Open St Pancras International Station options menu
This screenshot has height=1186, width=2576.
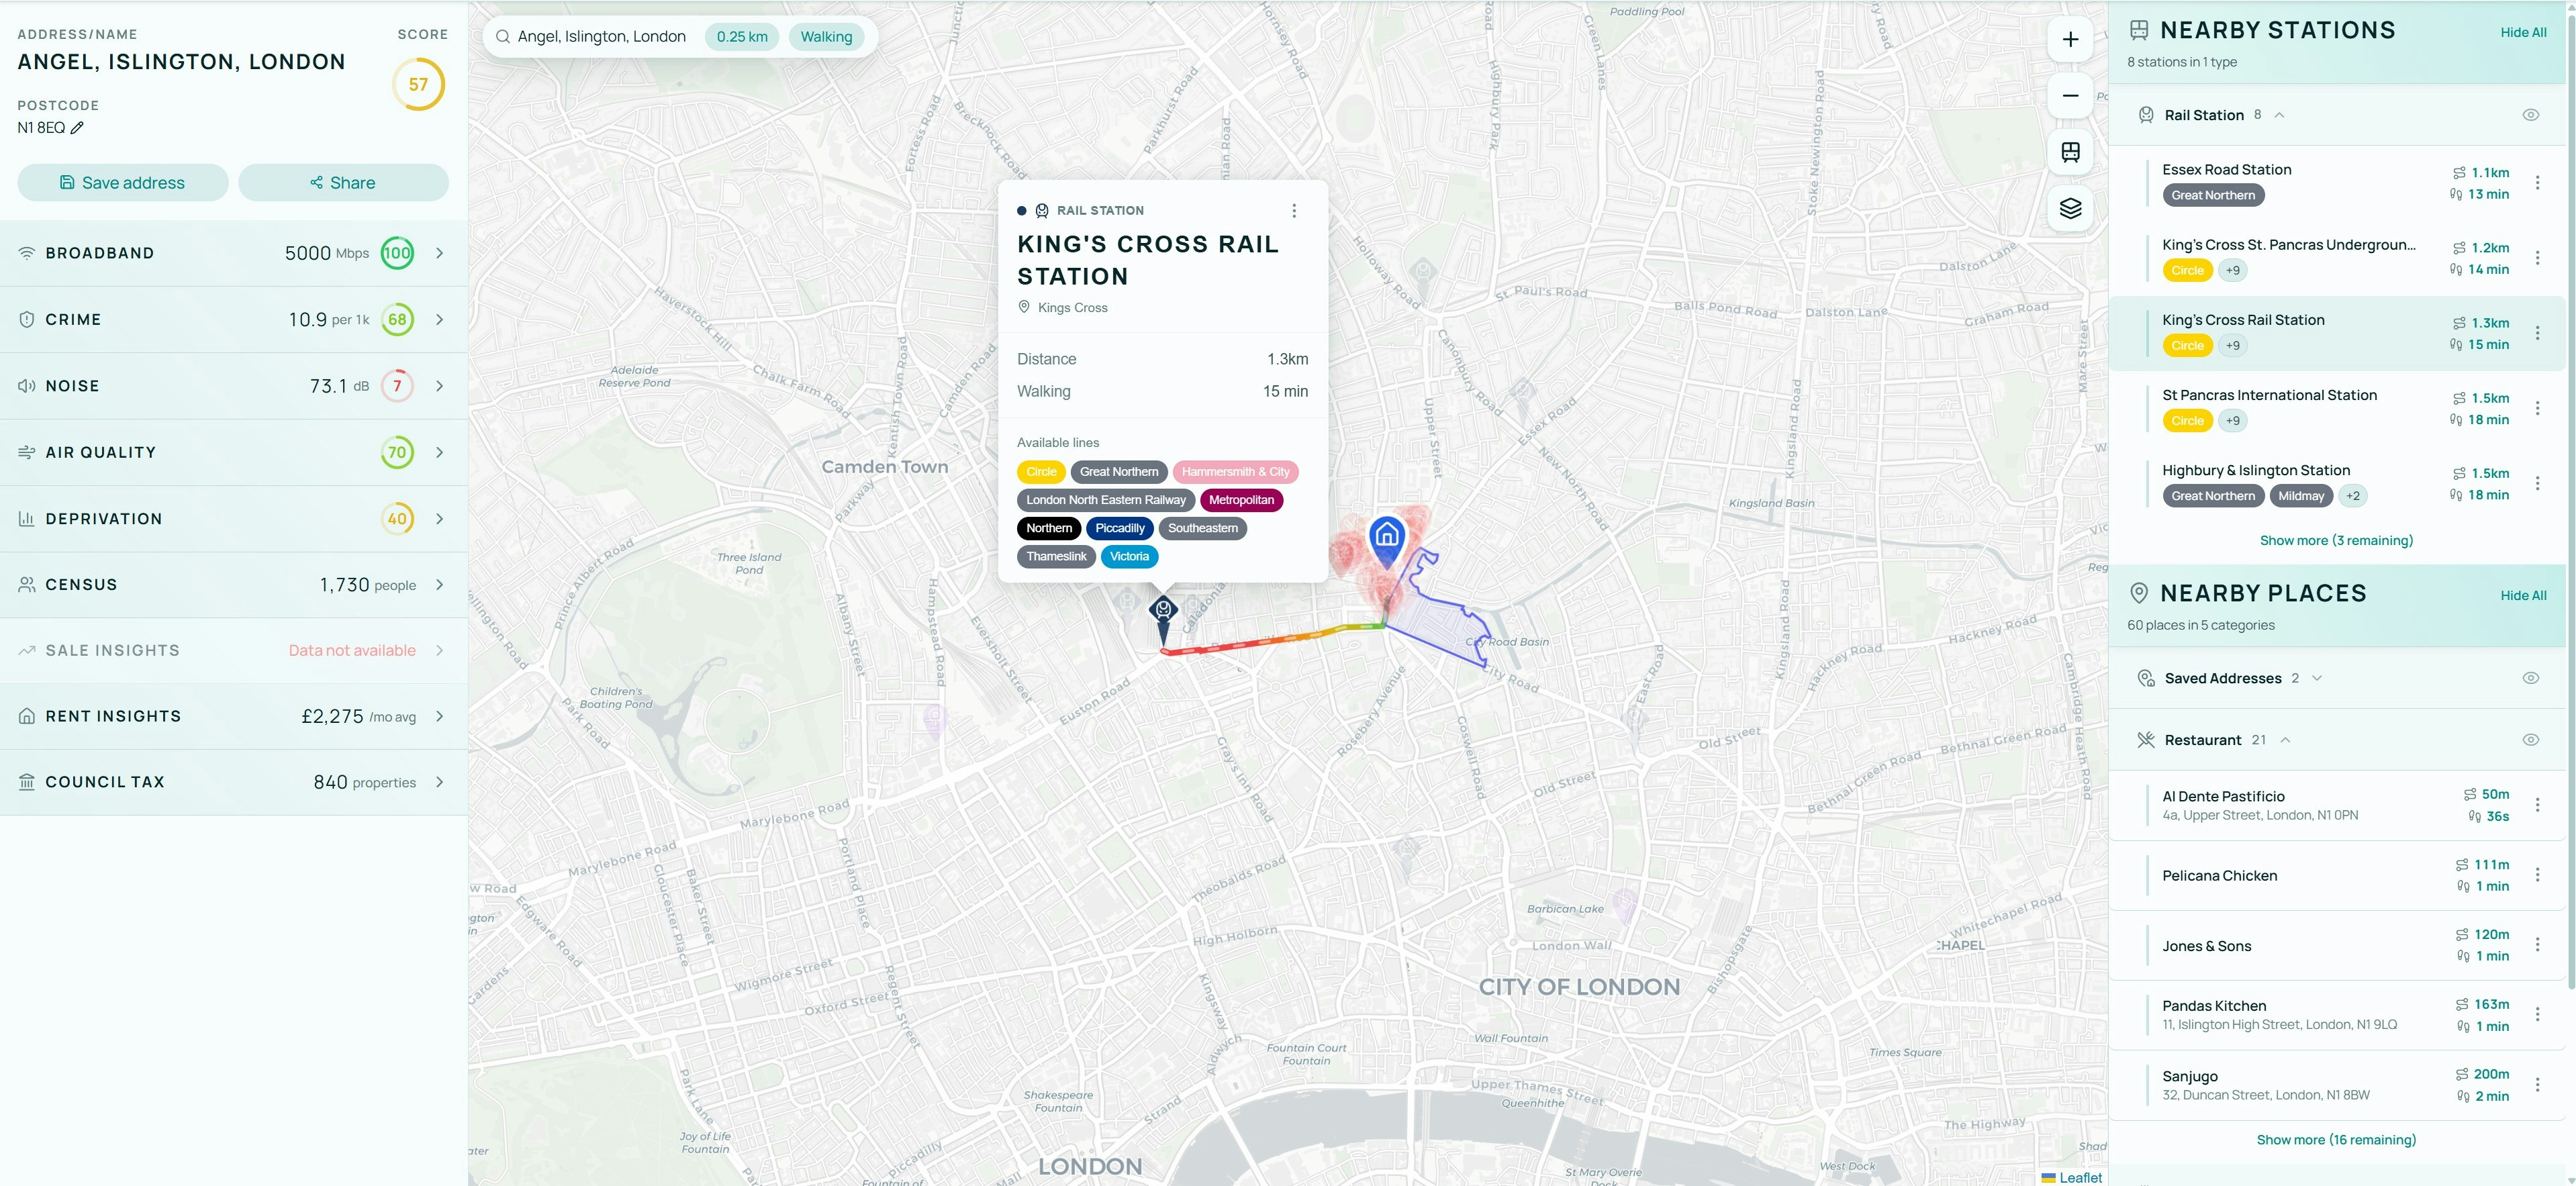[2537, 408]
